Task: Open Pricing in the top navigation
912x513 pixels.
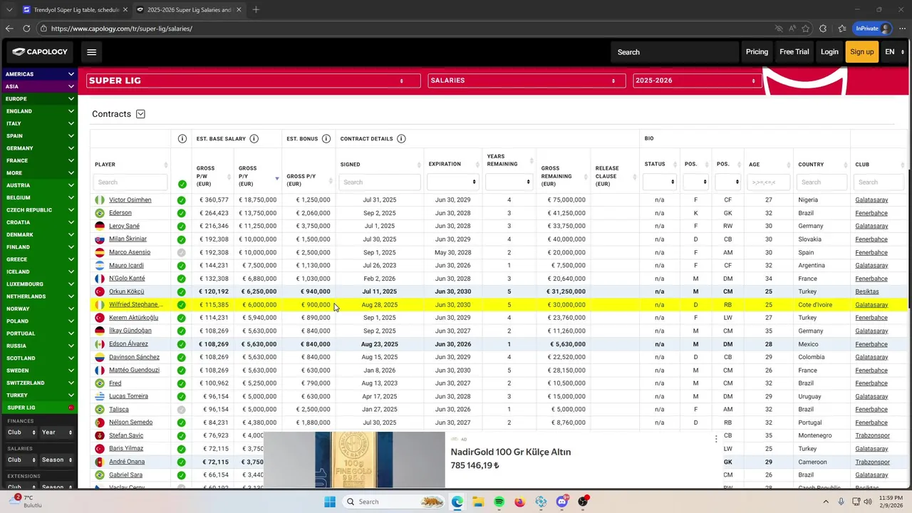Action: 757,52
